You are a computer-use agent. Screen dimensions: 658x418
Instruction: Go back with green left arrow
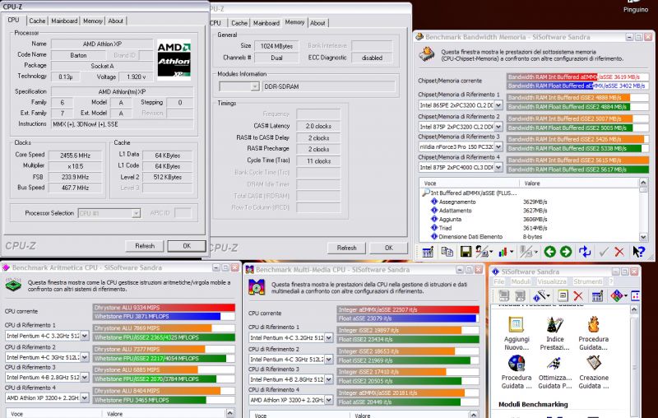(549, 252)
